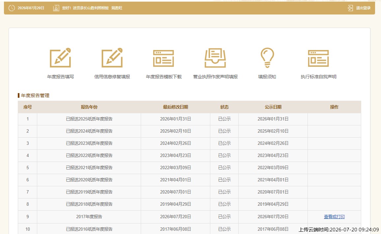Click the 执行标准自我声明 document icon
This screenshot has width=381, height=234.
pos(318,58)
